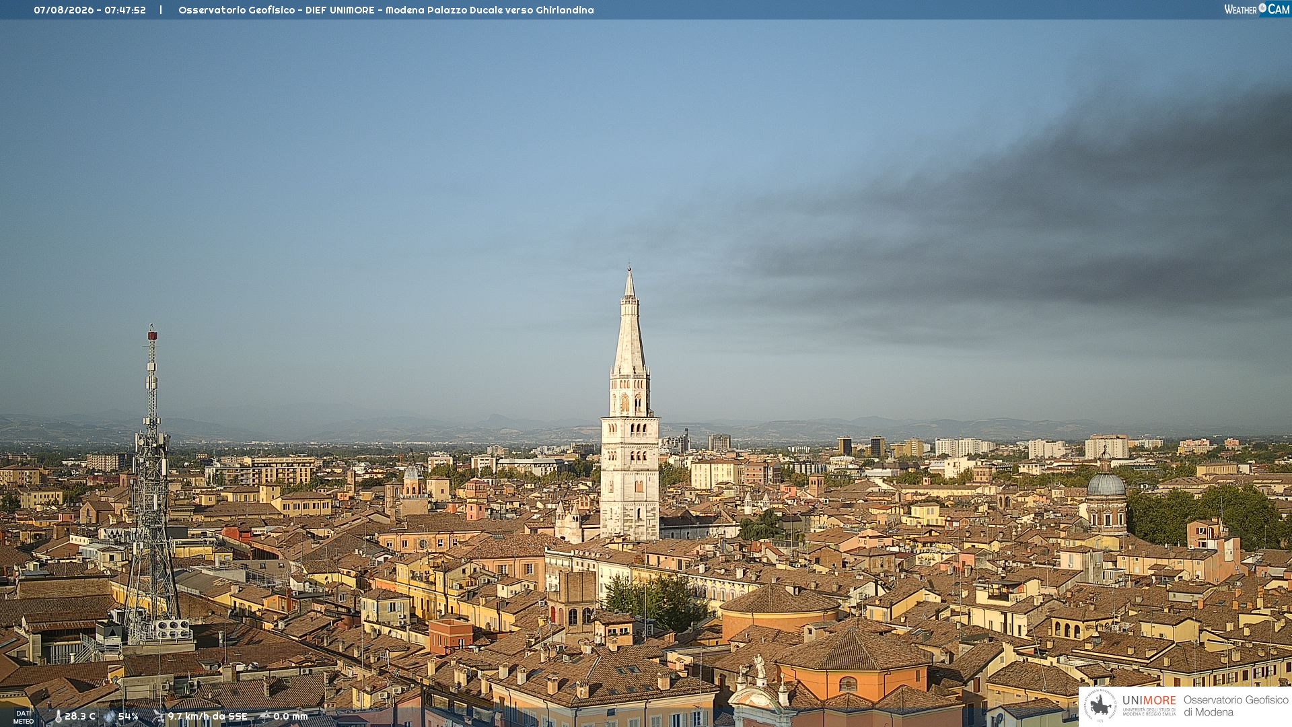Click the wind anemometer icon

[158, 716]
